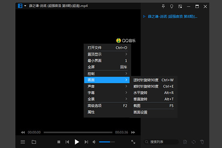Click the file title in the title bar
The image size is (222, 148).
[x=58, y=6]
